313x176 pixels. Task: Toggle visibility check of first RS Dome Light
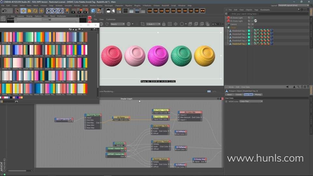[252, 18]
